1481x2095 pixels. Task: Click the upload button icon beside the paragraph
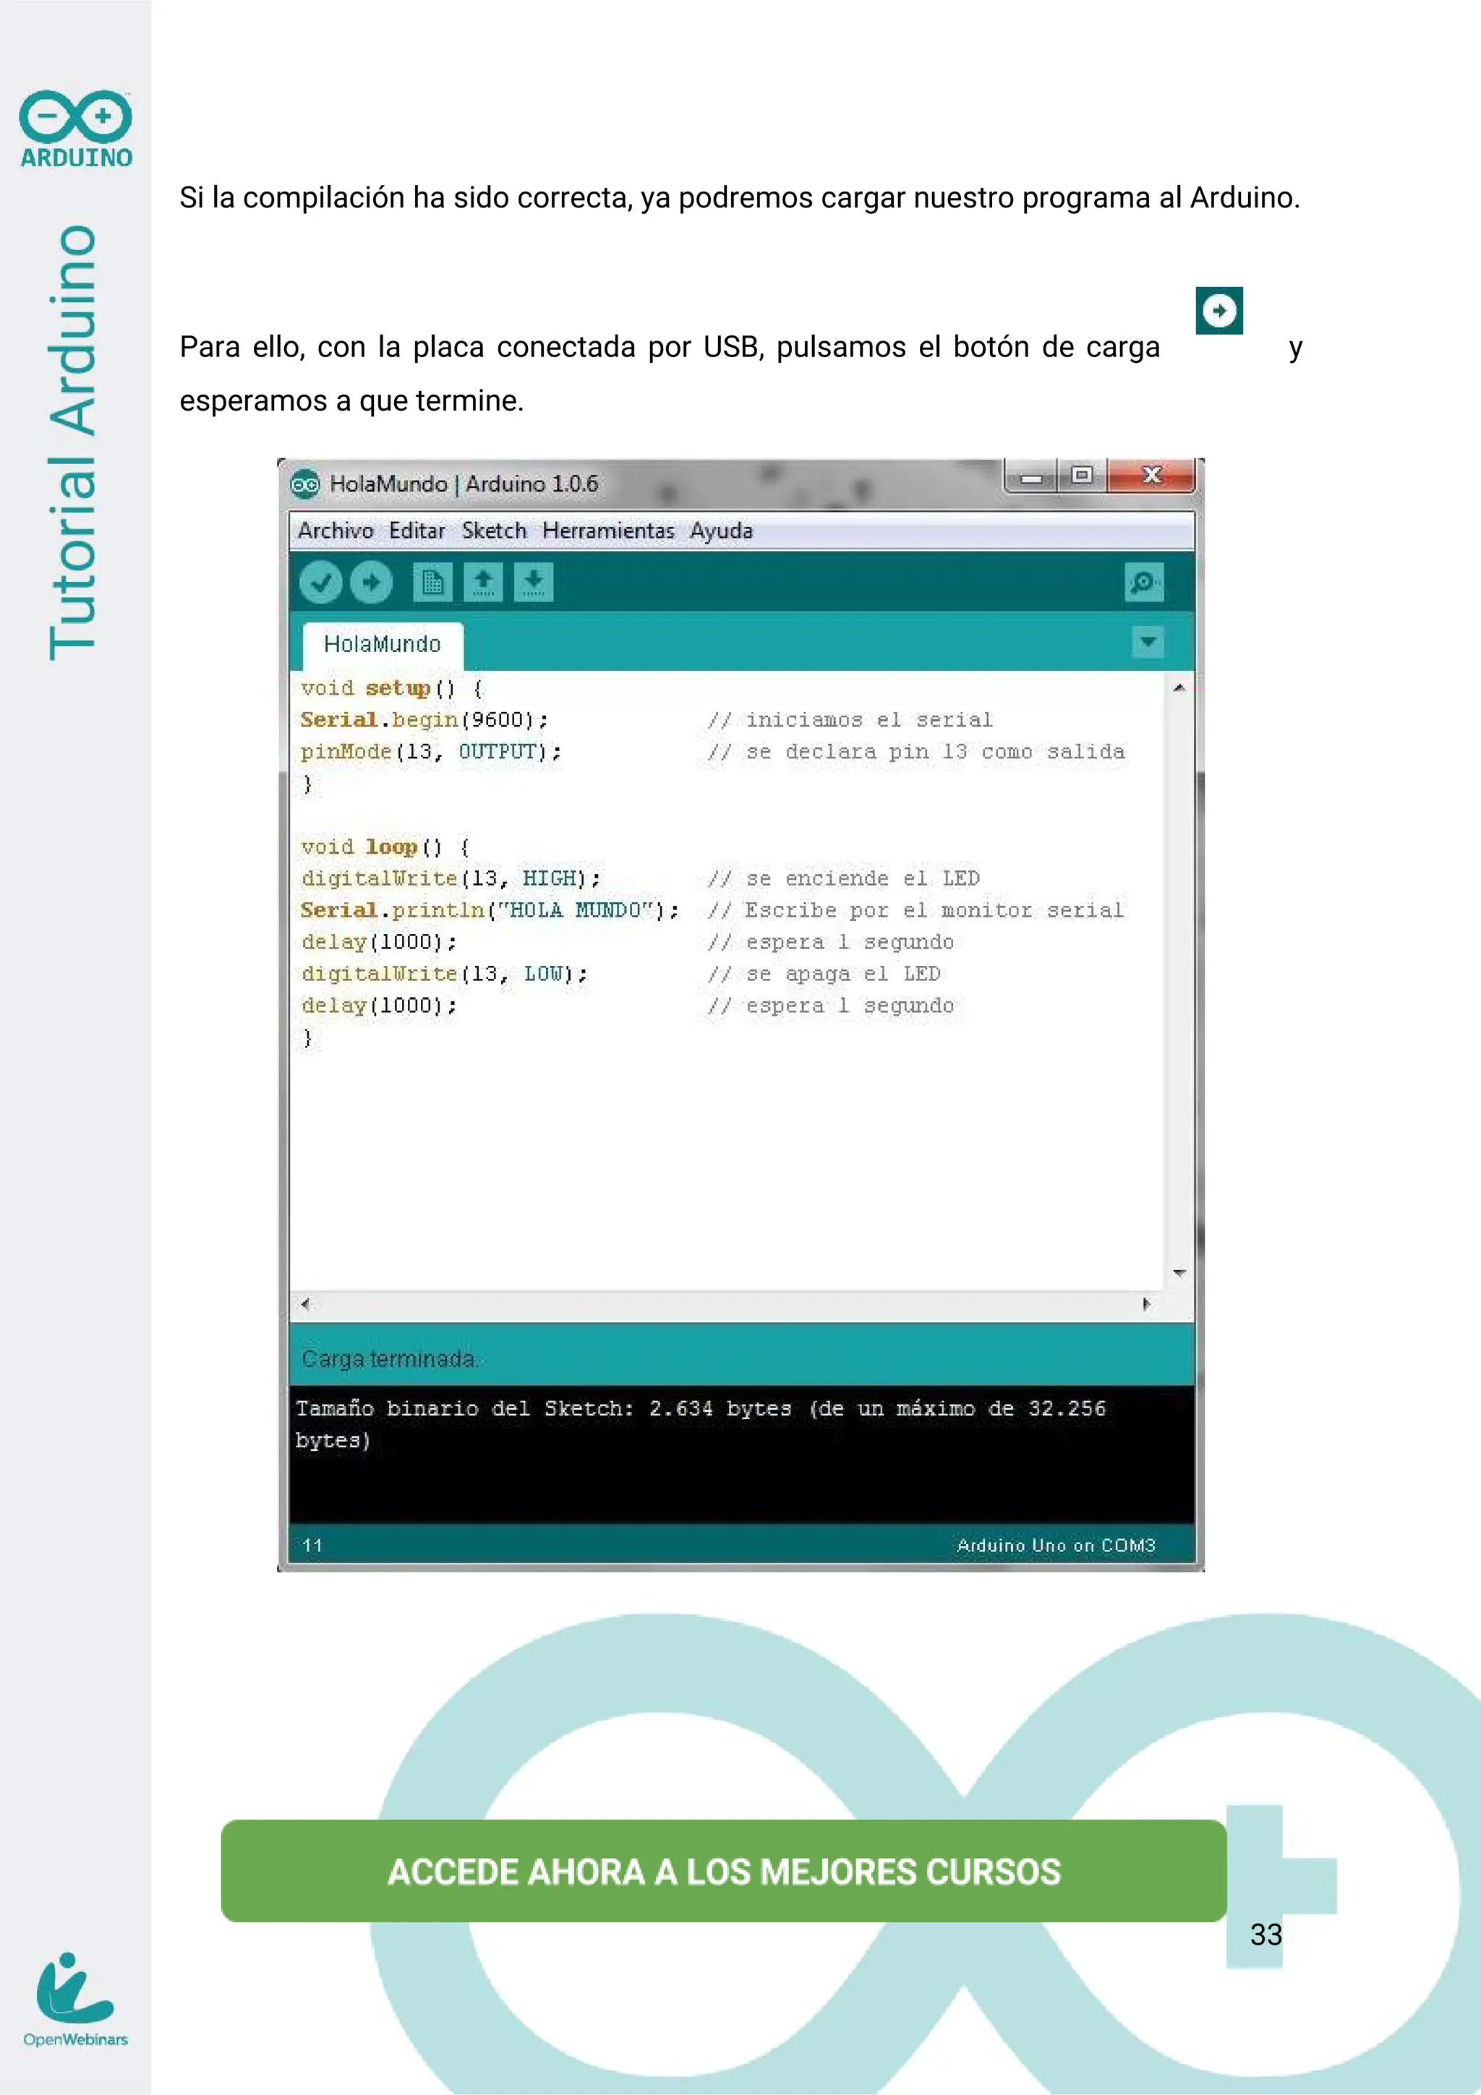1219,310
